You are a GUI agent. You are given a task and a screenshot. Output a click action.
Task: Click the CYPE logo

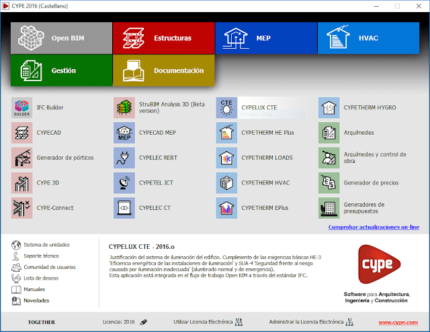(x=379, y=264)
